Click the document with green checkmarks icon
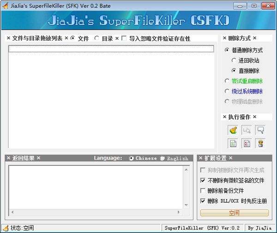The height and width of the screenshot is (233, 277). 233,143
